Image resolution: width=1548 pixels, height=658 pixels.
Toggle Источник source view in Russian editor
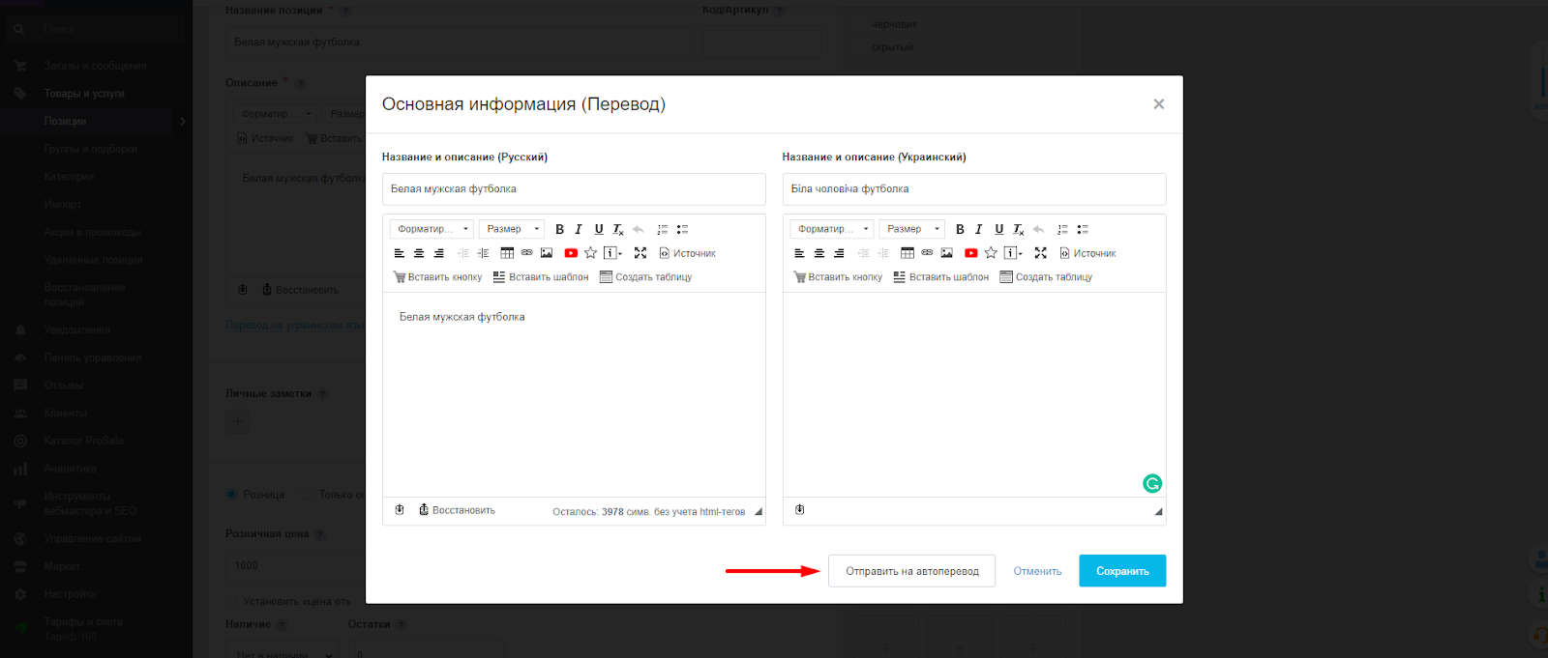pos(688,253)
